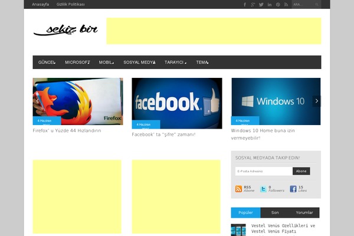Open the Pinterest icon in top bar

pyautogui.click(x=278, y=5)
